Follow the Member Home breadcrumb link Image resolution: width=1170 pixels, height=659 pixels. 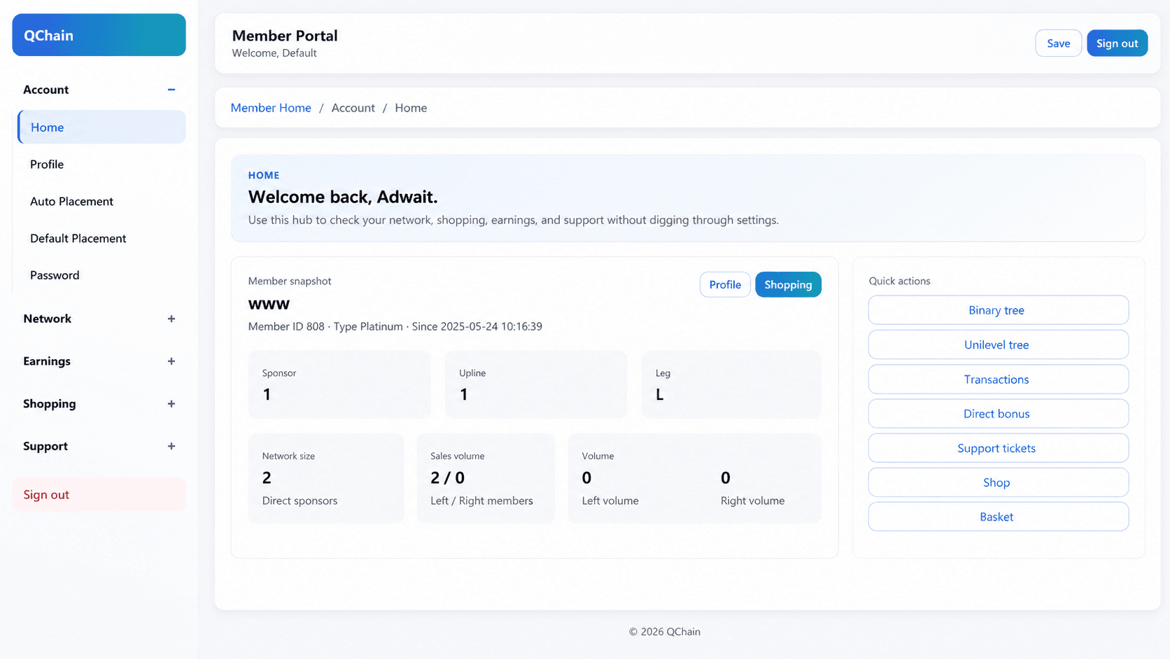[271, 108]
